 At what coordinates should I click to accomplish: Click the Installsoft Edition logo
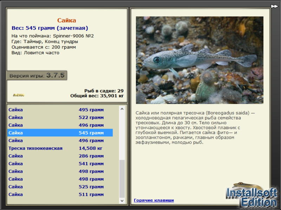tap(251, 196)
